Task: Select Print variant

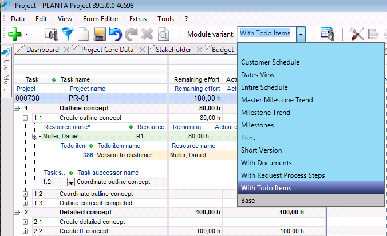Action: pyautogui.click(x=311, y=138)
